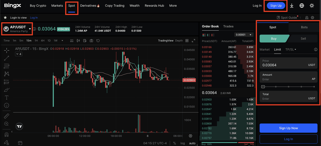Toggle light theme with the sun icon

pyautogui.click(x=312, y=6)
